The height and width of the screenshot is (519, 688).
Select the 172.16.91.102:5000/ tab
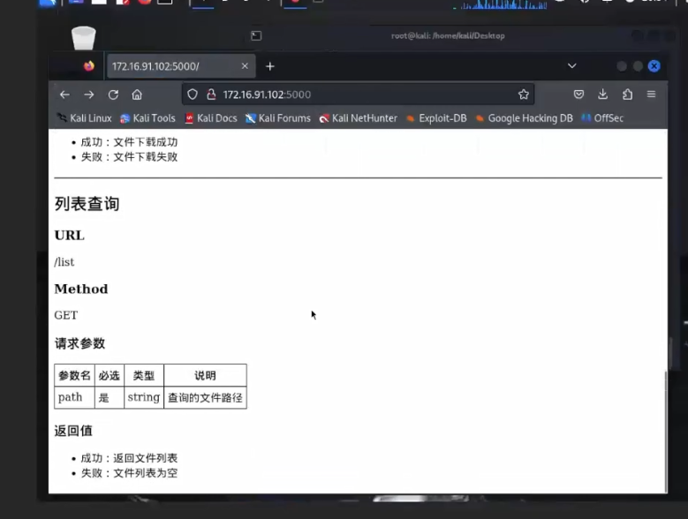(180, 66)
